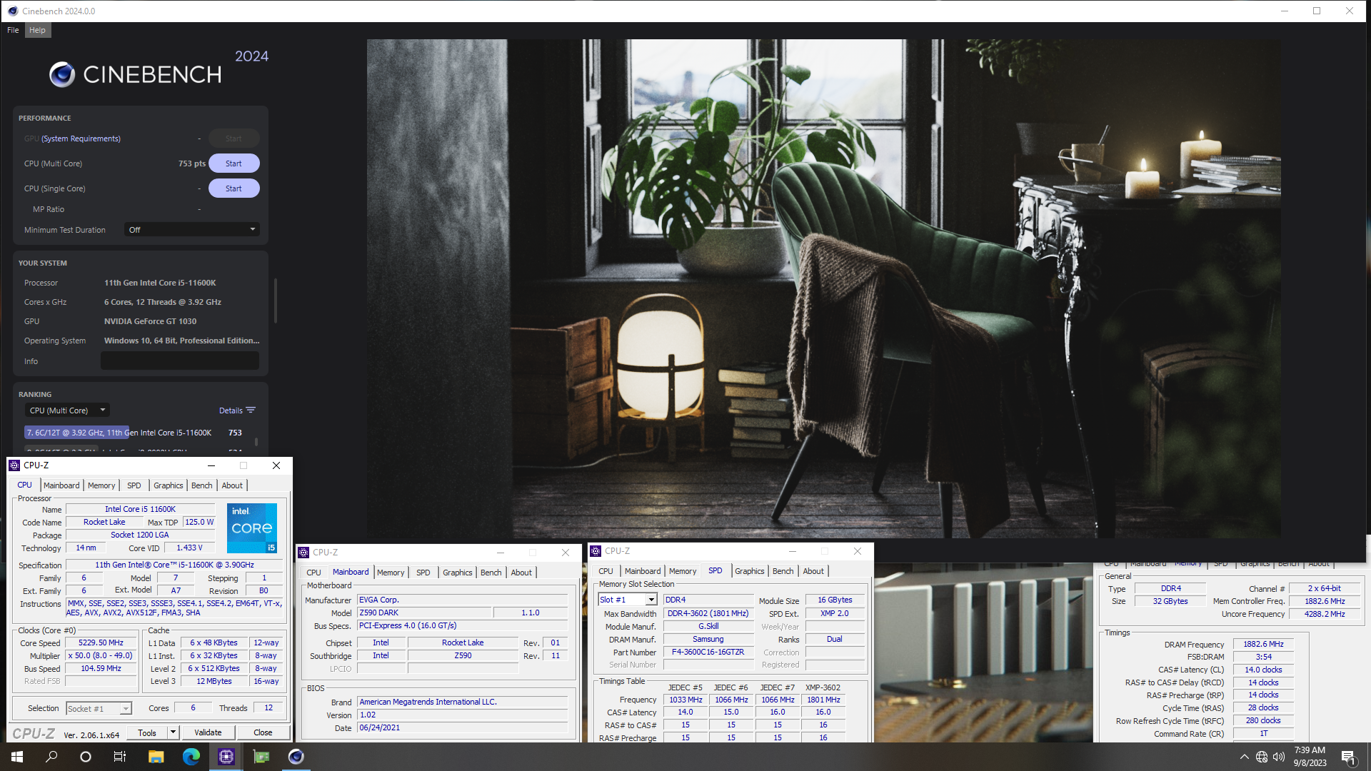Click the Ranking list scrollbar
The height and width of the screenshot is (771, 1371).
(256, 440)
